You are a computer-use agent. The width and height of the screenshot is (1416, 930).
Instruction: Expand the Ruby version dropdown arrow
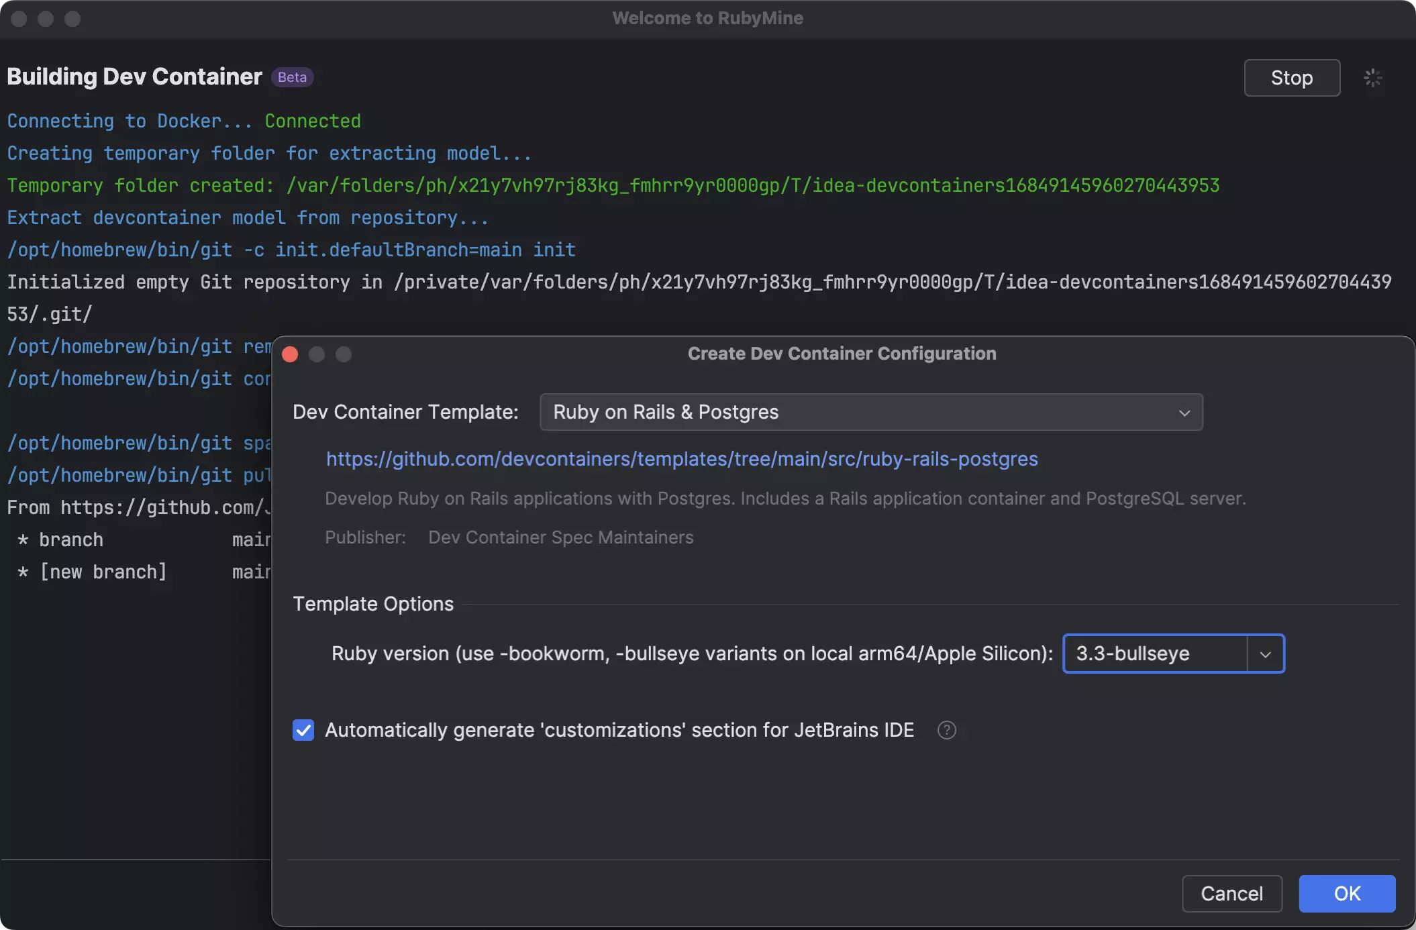1265,654
